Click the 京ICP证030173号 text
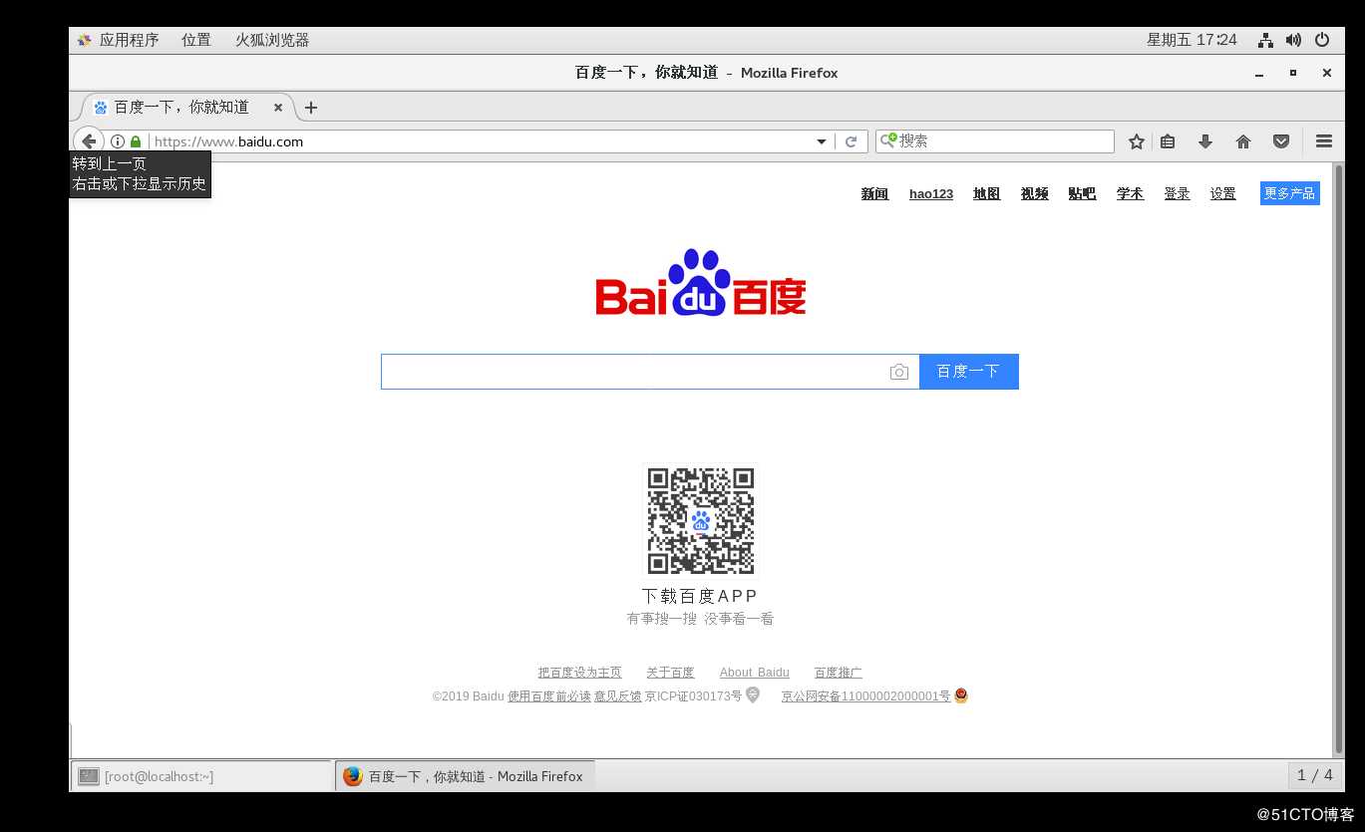This screenshot has height=832, width=1365. [694, 696]
